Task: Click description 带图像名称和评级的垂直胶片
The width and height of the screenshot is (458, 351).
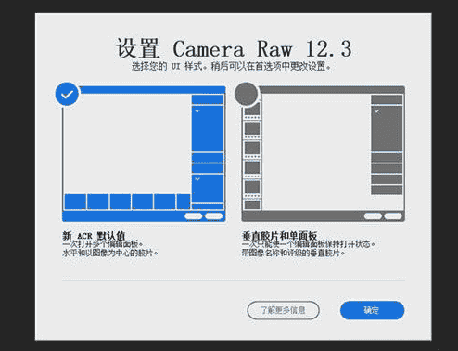Action: click(x=293, y=253)
